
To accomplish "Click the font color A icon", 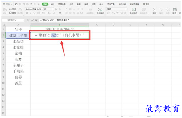I will 54,13.
